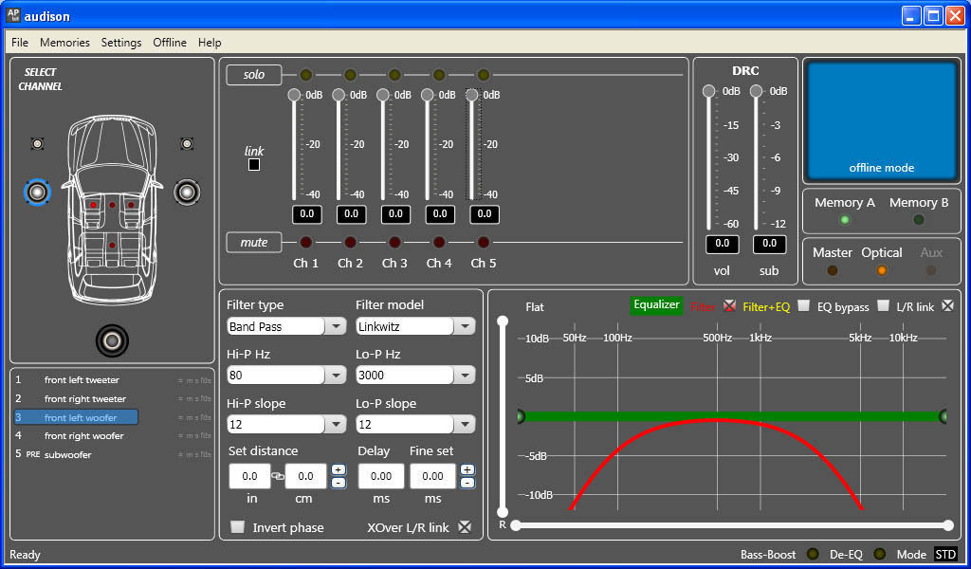Click the green Equalizer button
The width and height of the screenshot is (971, 569).
656,305
